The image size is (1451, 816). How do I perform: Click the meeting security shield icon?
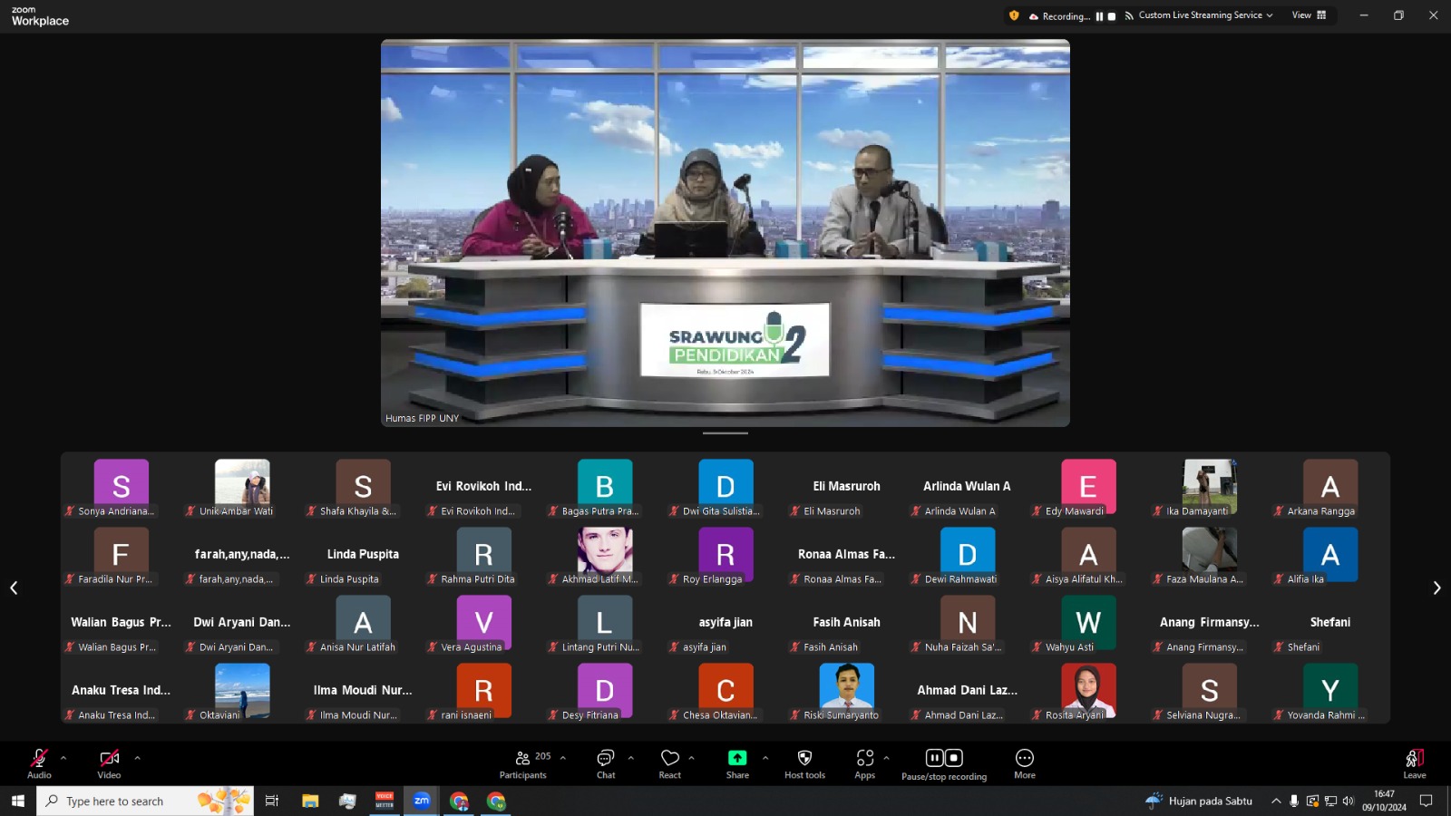click(x=1014, y=15)
